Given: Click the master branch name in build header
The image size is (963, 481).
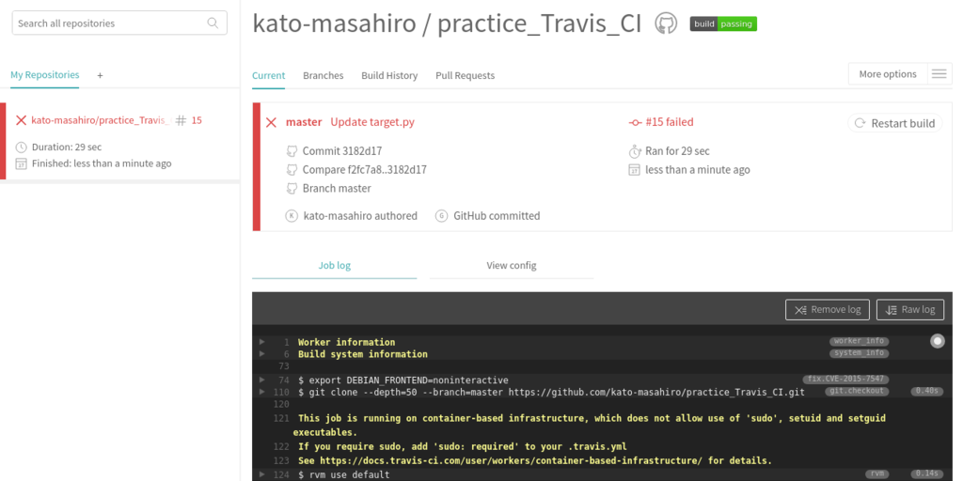Looking at the screenshot, I should point(304,122).
